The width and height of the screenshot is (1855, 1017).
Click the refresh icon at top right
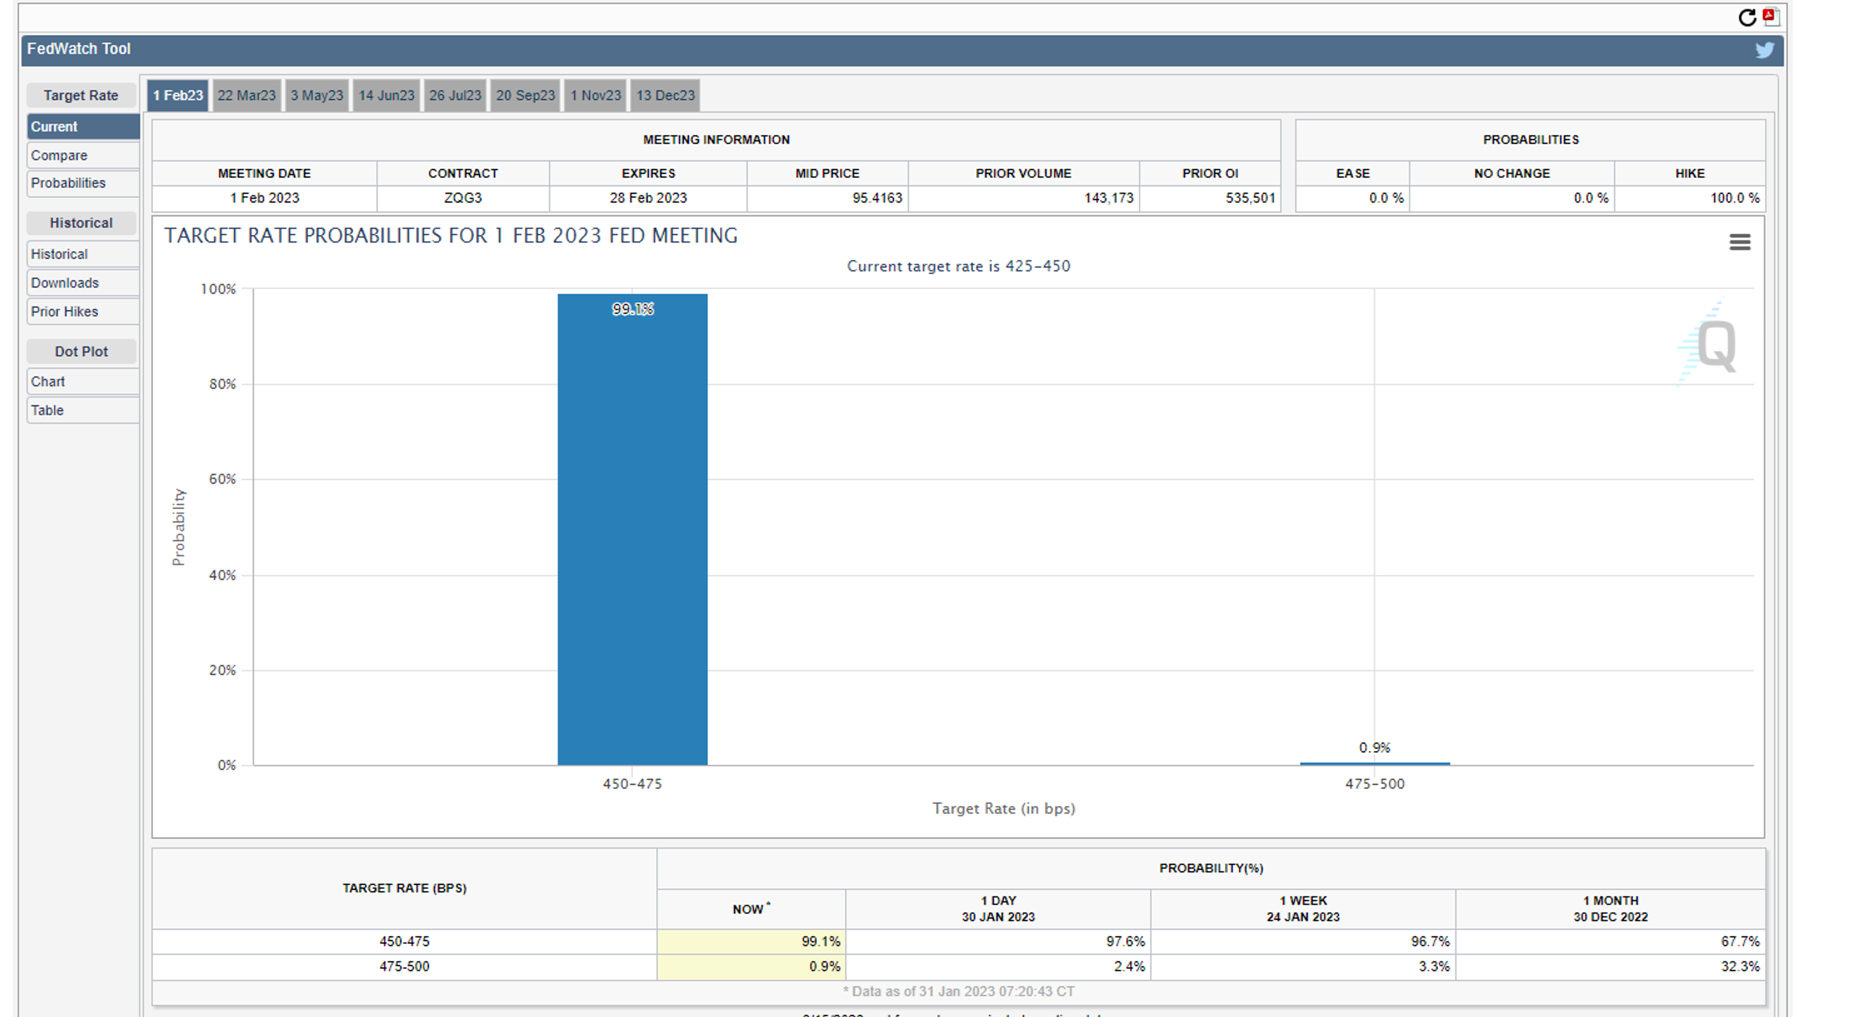1747,17
